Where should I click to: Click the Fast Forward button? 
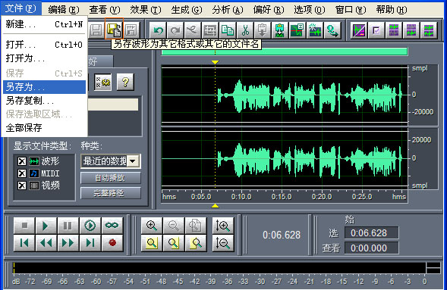coord(68,243)
